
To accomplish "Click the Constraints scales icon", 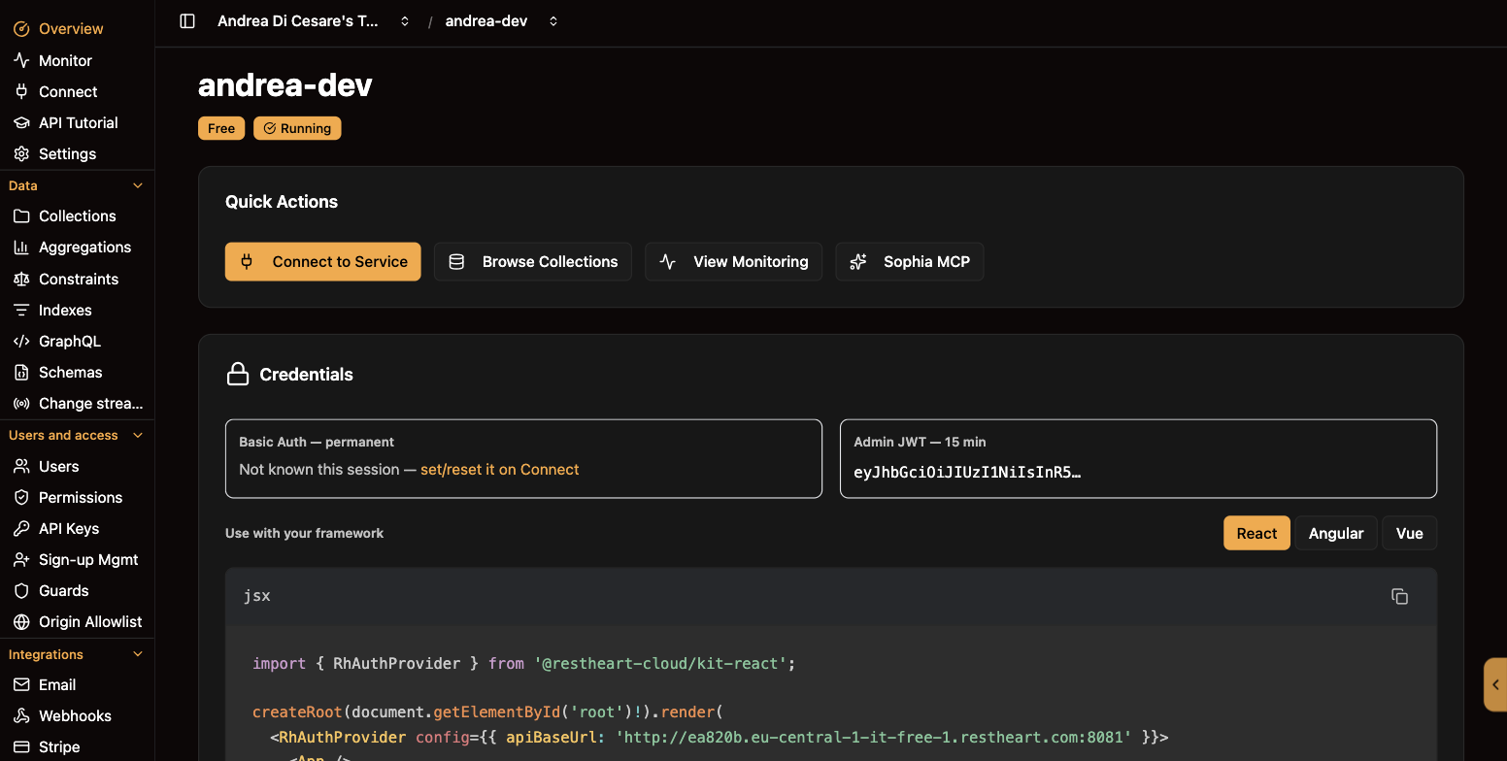I will (21, 279).
